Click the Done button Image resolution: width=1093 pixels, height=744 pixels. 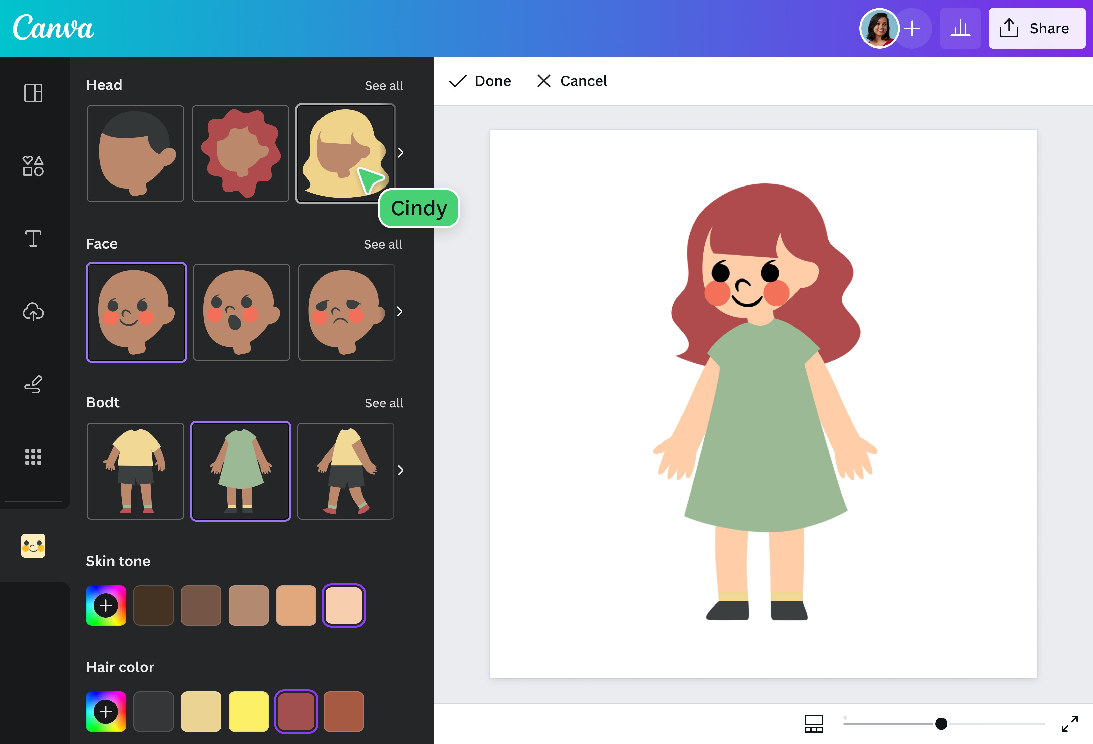click(x=480, y=81)
